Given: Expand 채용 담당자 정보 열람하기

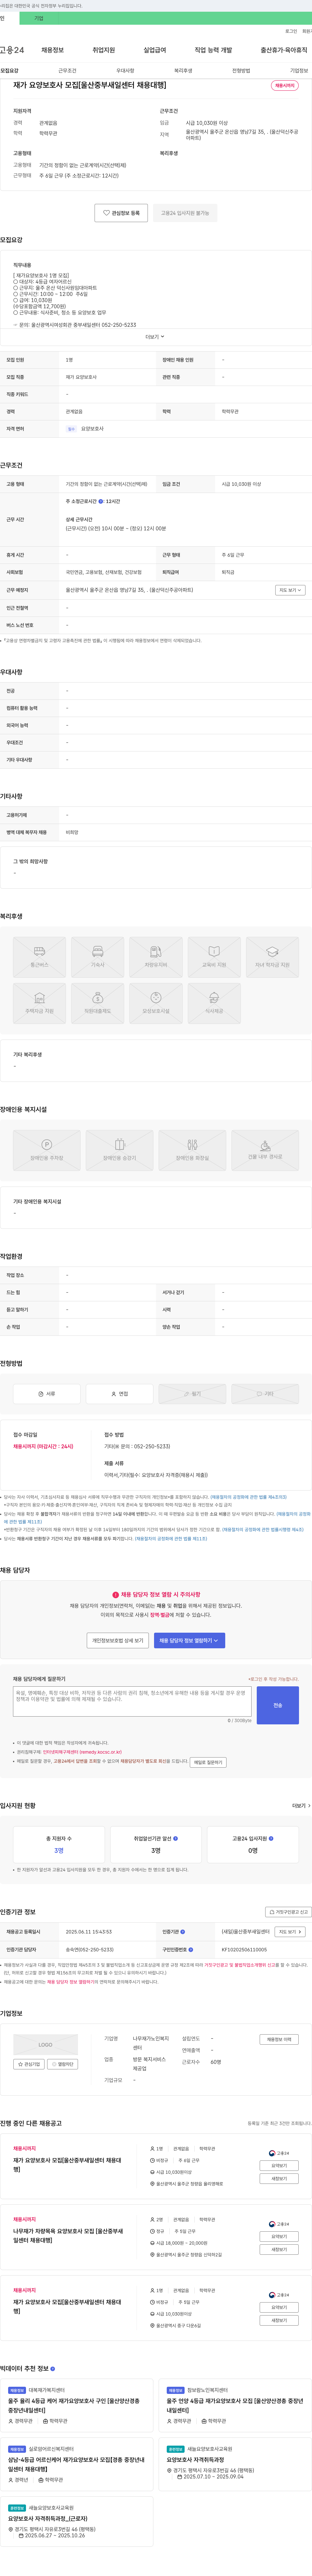Looking at the screenshot, I should (x=189, y=1640).
